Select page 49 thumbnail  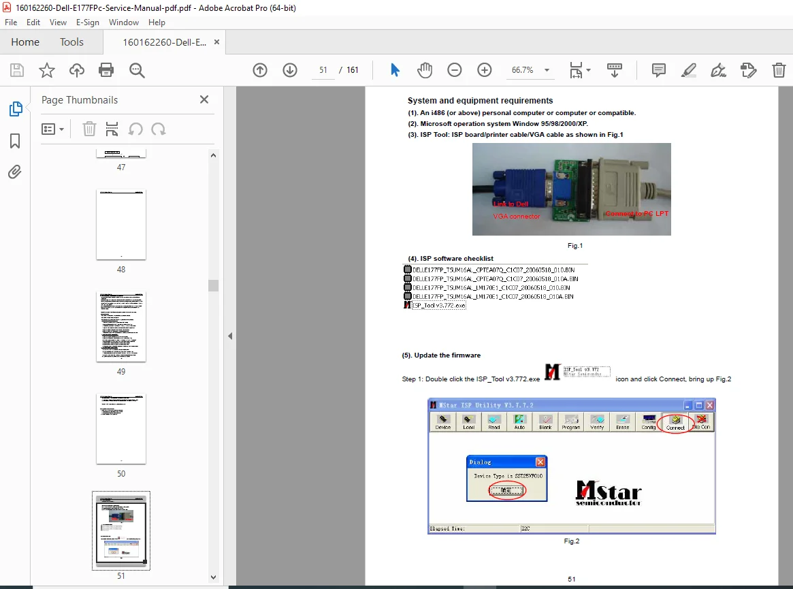[121, 326]
